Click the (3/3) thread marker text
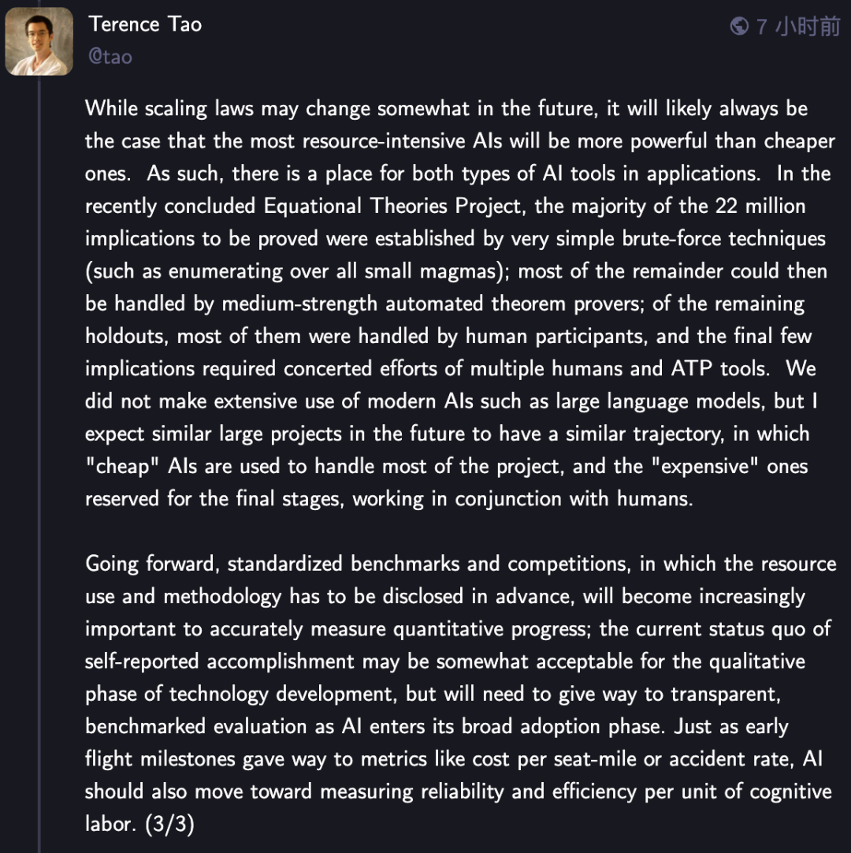Image resolution: width=851 pixels, height=853 pixels. point(169,824)
